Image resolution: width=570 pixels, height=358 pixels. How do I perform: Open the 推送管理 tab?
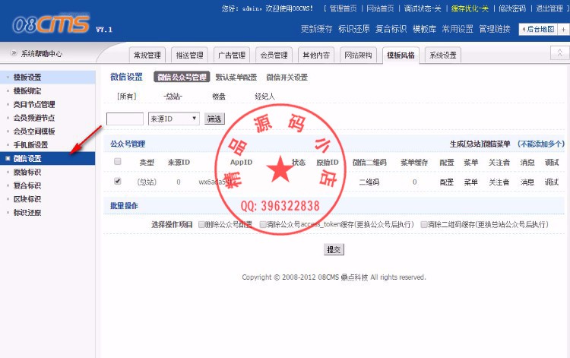pos(189,55)
